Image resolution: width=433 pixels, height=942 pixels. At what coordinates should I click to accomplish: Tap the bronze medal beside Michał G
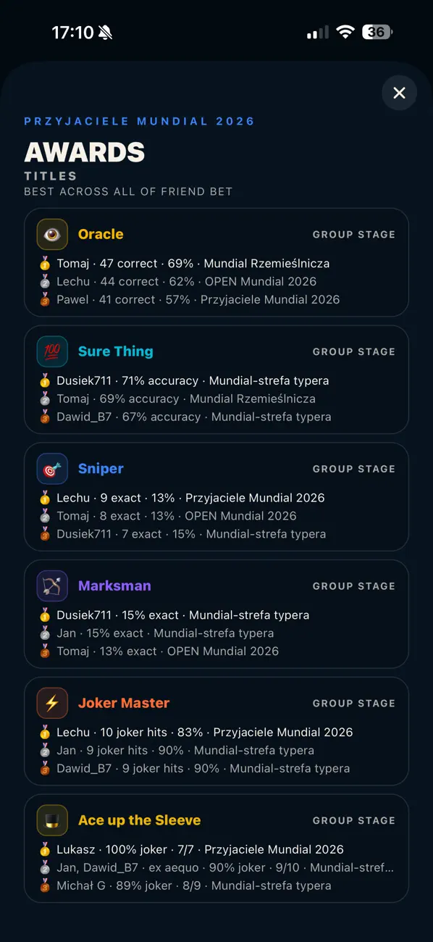pos(46,885)
